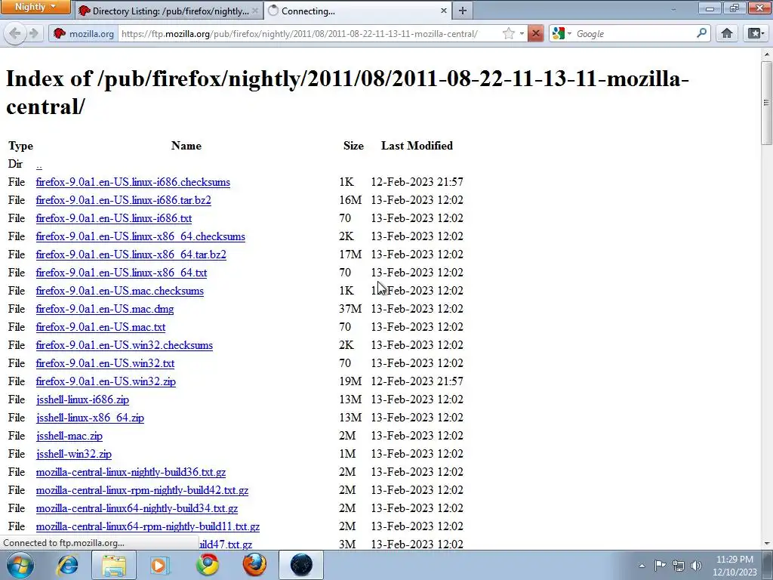Click the 'Size' column header
Image resolution: width=773 pixels, height=580 pixels.
[x=353, y=146]
